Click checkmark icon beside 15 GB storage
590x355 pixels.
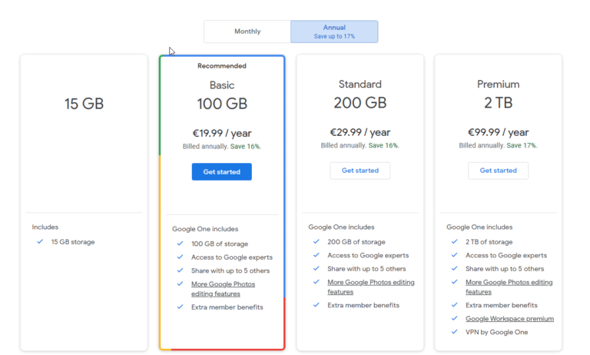point(39,242)
